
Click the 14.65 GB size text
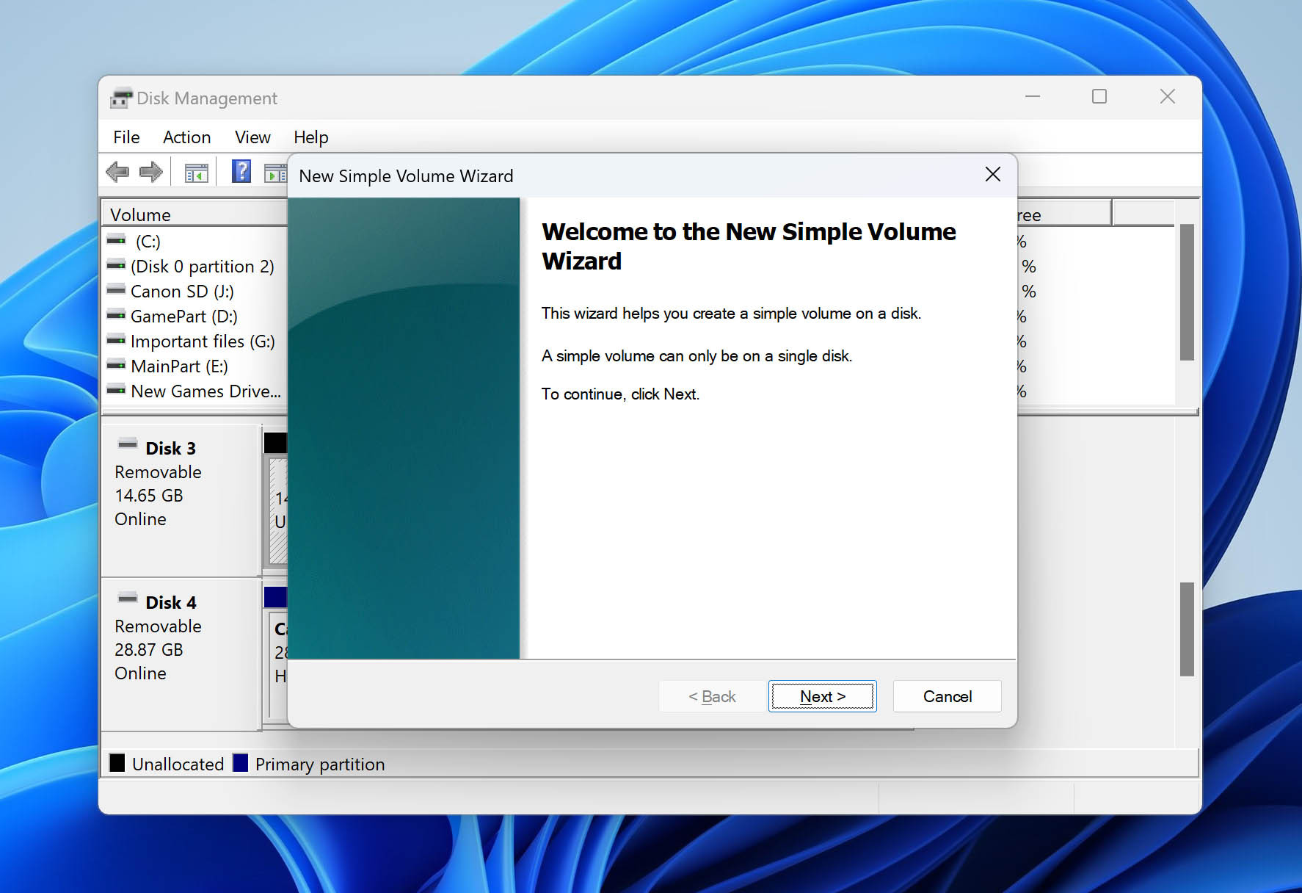(x=149, y=496)
